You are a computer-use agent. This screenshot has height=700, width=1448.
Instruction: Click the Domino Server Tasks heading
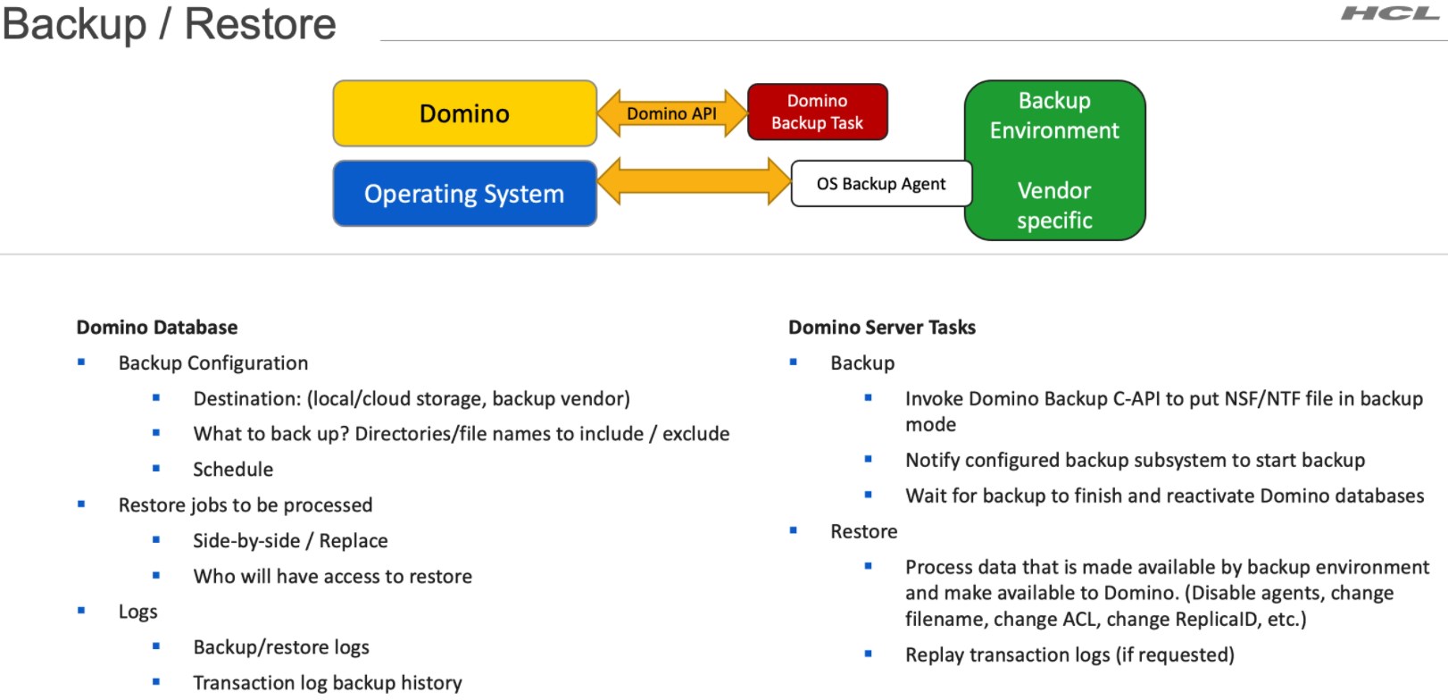882,328
